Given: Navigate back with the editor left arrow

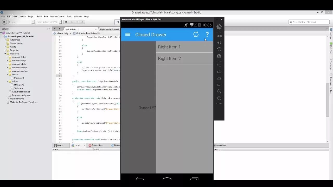Looking at the screenshot, I should tap(55, 29).
